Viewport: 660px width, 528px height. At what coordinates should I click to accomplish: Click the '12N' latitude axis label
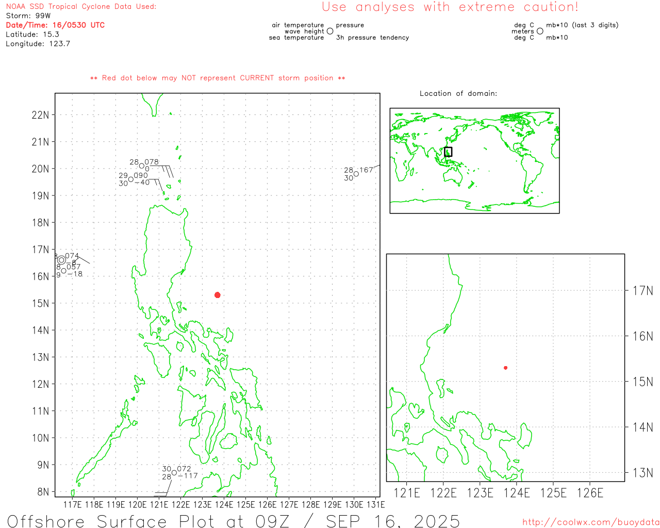point(40,384)
